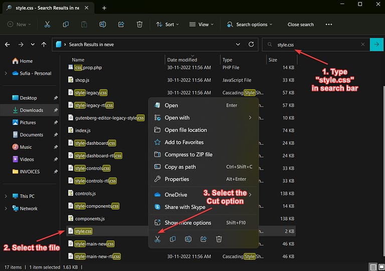
Task: Open the Search options dropdown
Action: tap(250, 25)
